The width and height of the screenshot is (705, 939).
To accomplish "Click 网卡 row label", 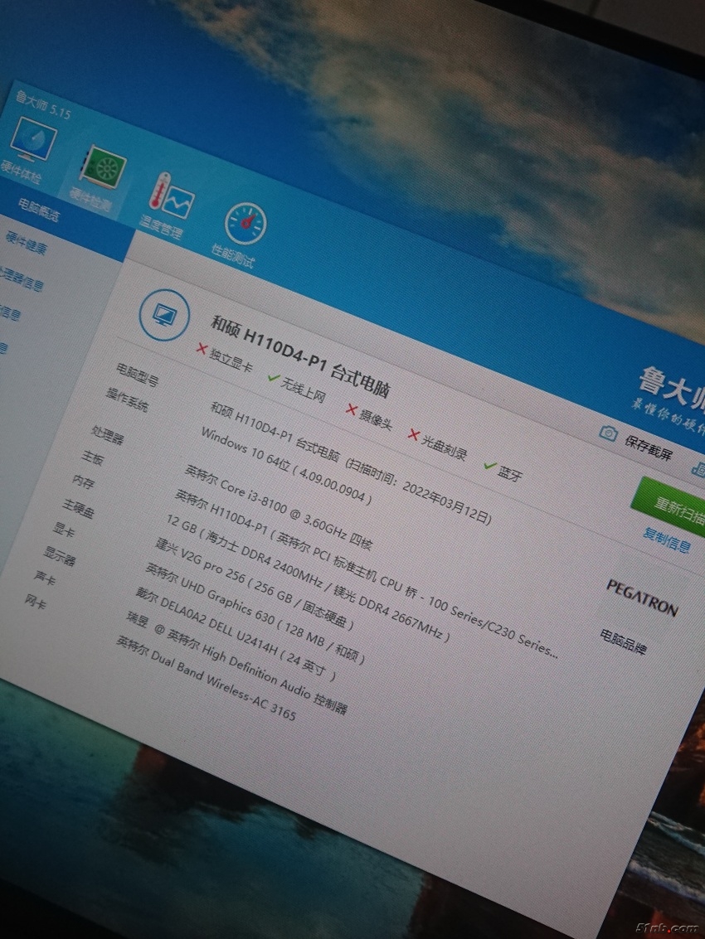I will [x=36, y=601].
